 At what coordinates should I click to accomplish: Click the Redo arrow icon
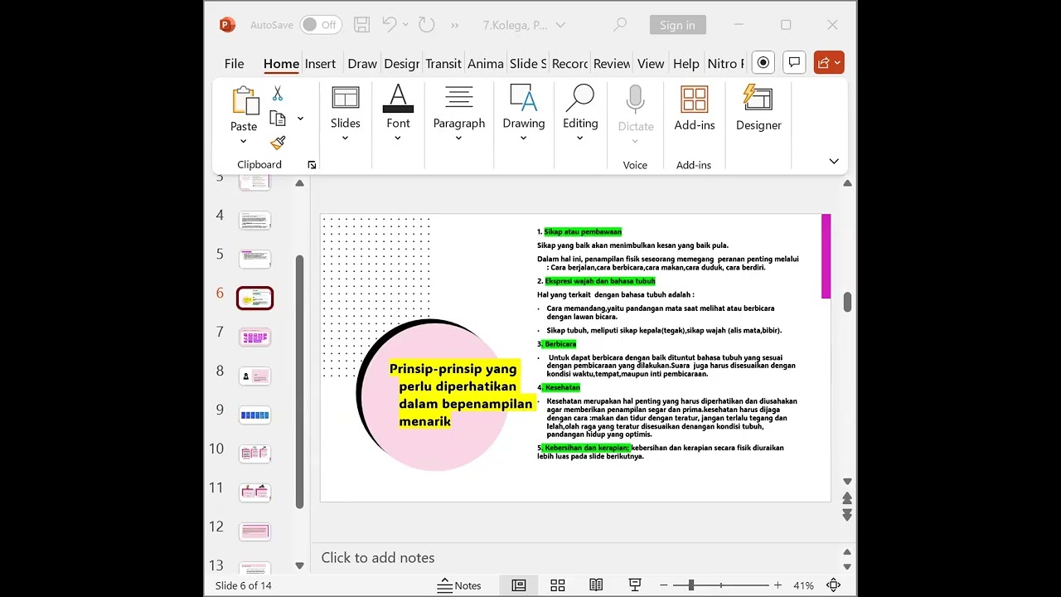coord(427,25)
